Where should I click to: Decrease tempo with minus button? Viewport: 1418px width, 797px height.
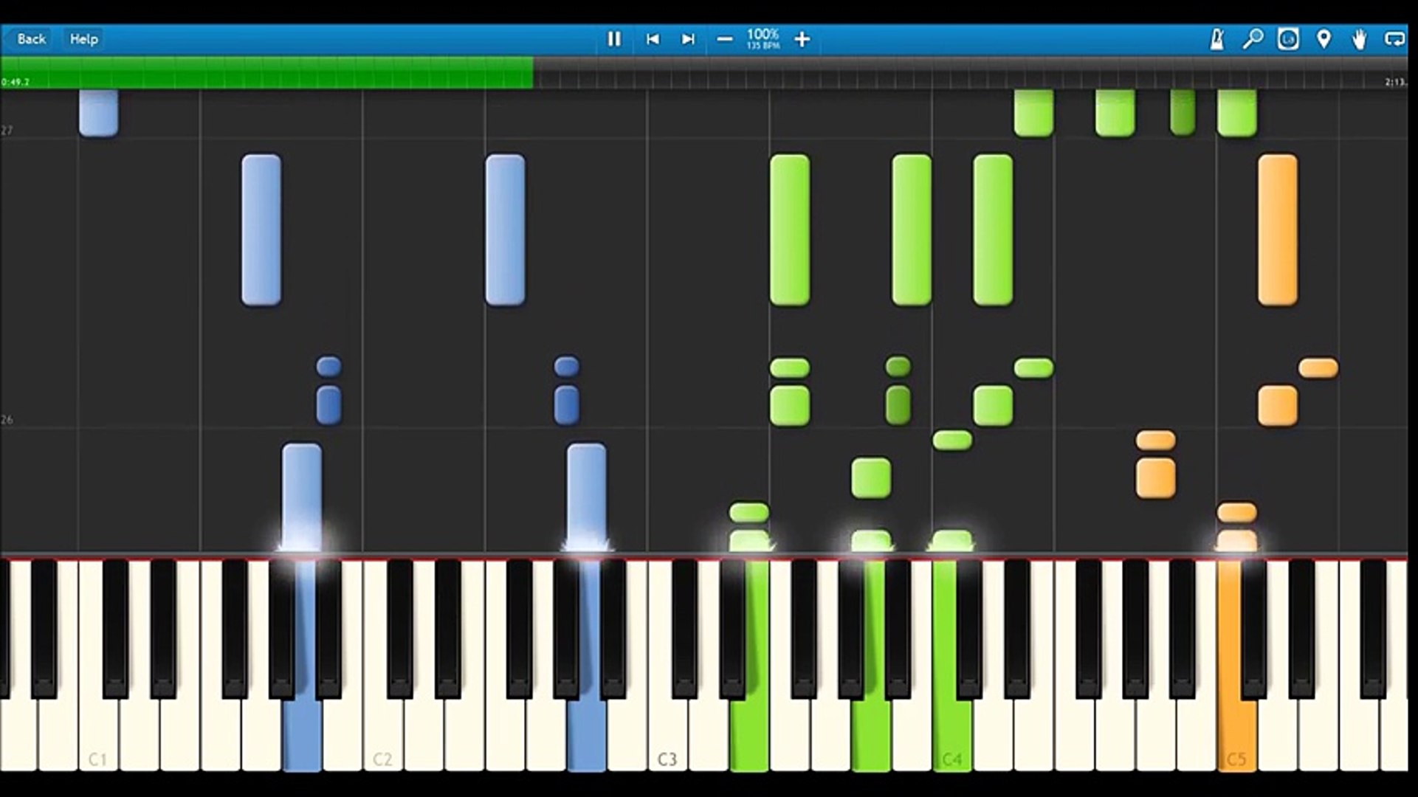point(724,39)
